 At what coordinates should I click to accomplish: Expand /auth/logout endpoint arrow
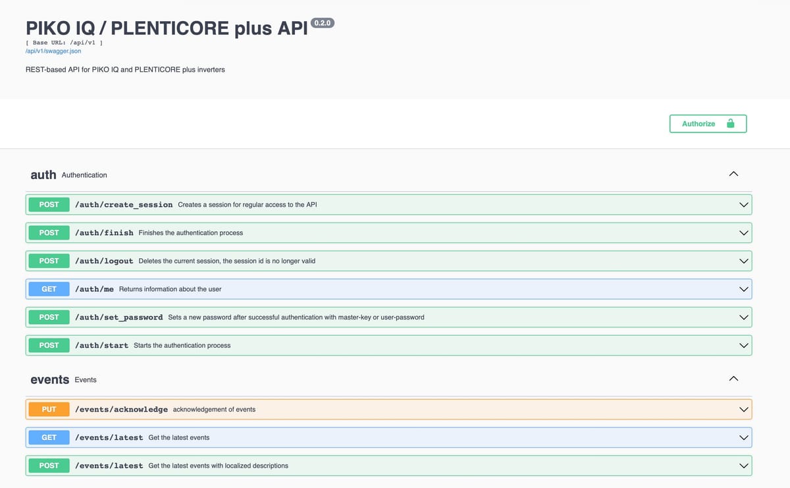[744, 261]
